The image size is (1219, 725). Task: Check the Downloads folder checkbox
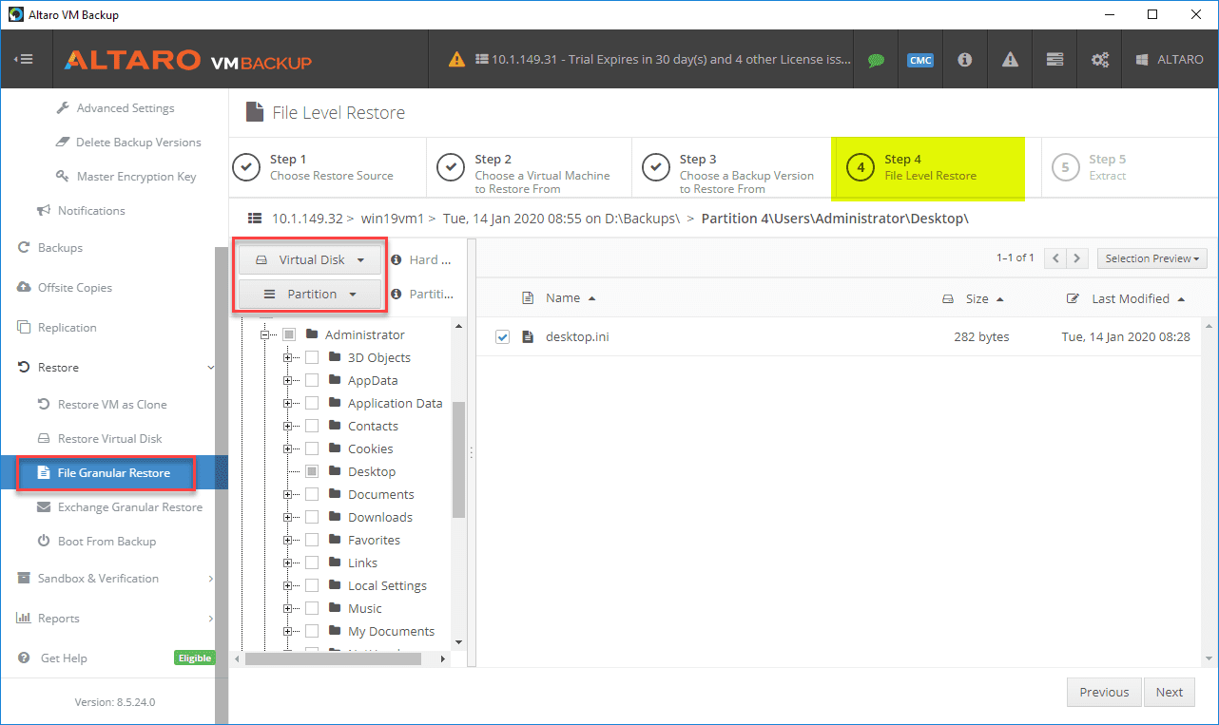click(312, 517)
